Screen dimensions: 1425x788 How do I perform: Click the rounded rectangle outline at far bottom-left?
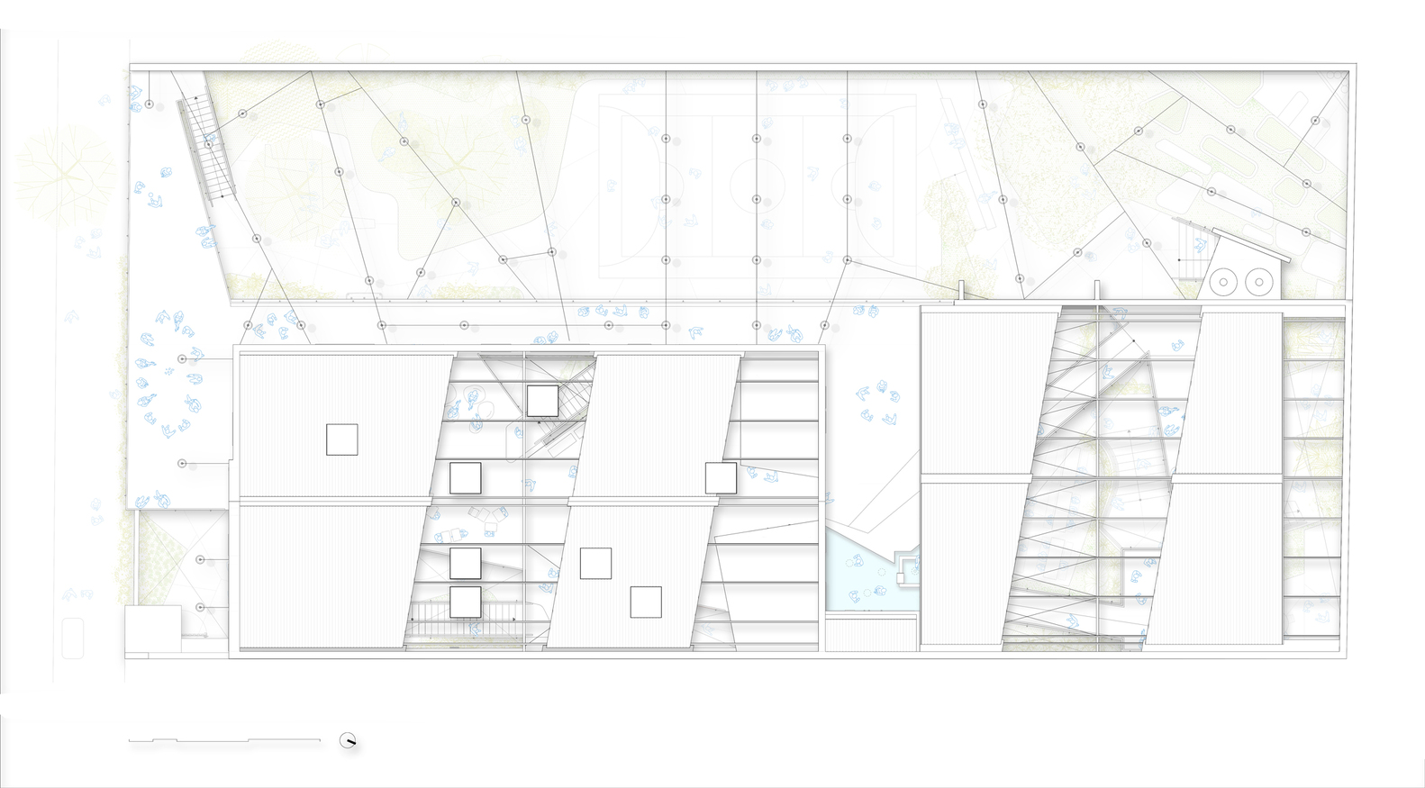(x=72, y=638)
